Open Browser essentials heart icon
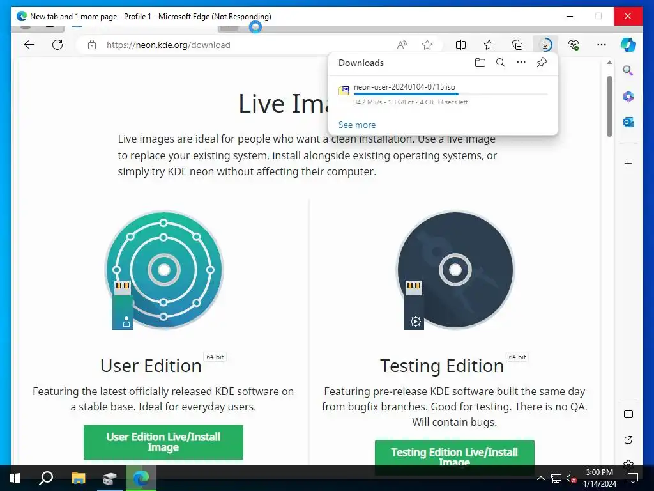654x491 pixels. tap(574, 45)
